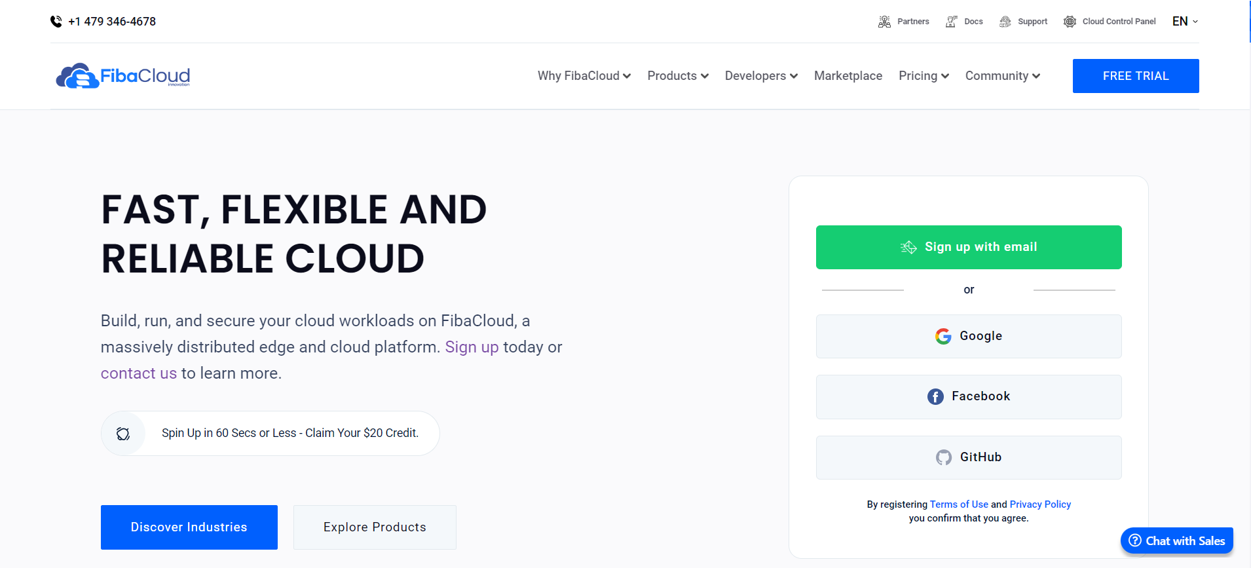1251x568 pixels.
Task: Follow the contact us link
Action: 139,373
